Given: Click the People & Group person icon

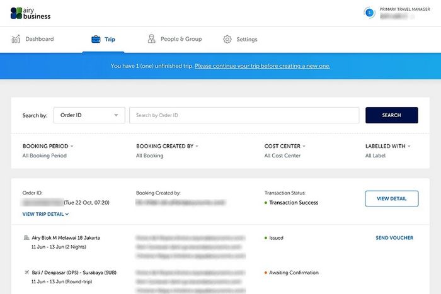Looking at the screenshot, I should (151, 39).
